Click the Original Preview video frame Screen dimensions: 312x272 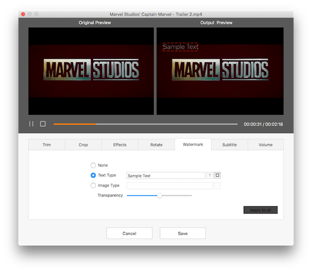pos(91,71)
